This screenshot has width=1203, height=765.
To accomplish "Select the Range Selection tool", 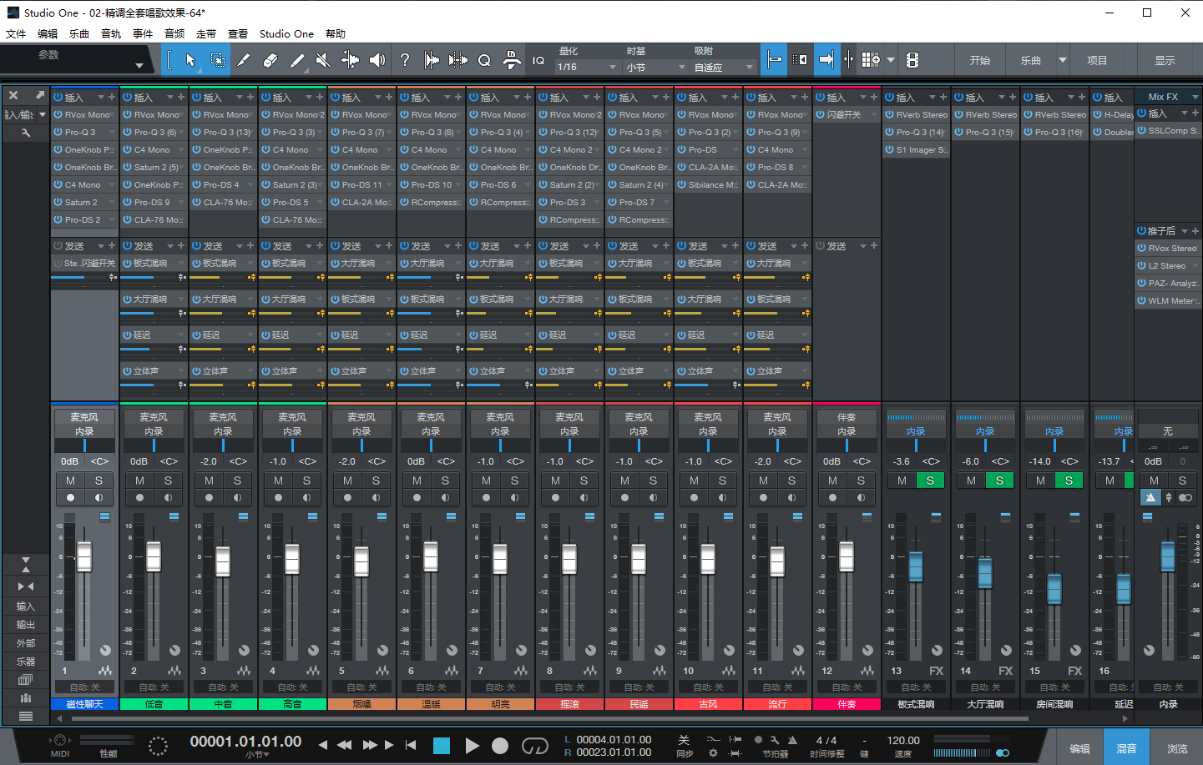I will click(x=219, y=59).
